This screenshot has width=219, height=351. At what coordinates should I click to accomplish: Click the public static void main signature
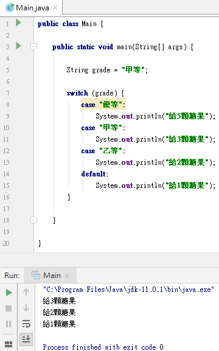[x=123, y=47]
